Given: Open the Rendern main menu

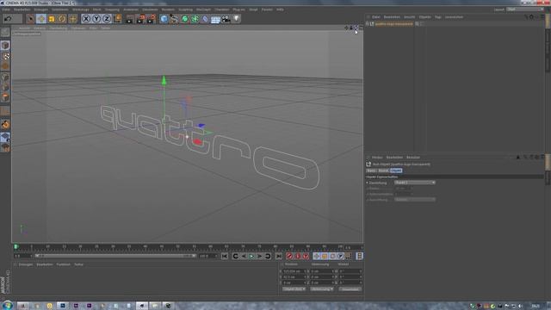Looking at the screenshot, I should click(x=168, y=9).
